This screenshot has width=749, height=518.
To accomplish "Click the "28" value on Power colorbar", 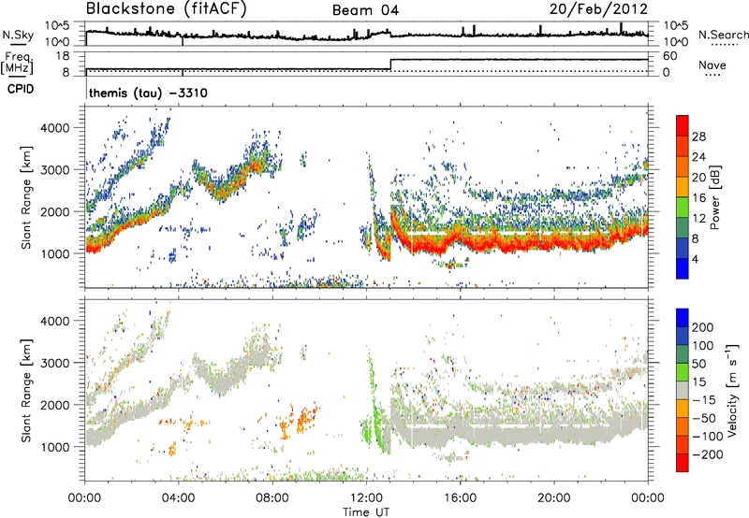I will (698, 137).
